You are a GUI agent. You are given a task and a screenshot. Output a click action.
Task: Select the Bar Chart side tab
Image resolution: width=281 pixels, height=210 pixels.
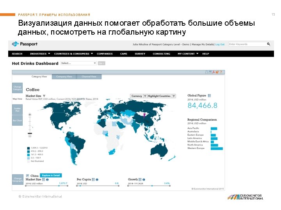pos(18,121)
